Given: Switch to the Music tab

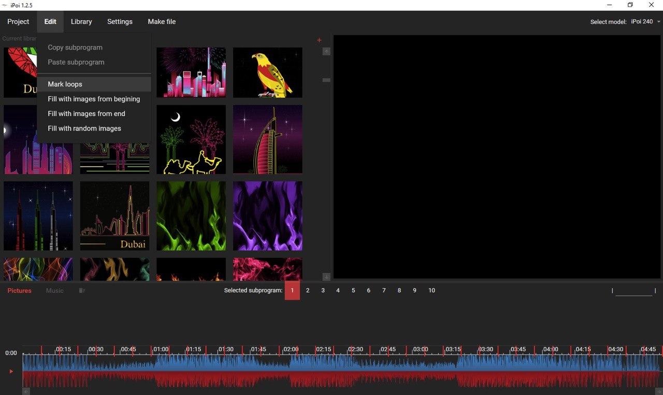Looking at the screenshot, I should pyautogui.click(x=55, y=290).
